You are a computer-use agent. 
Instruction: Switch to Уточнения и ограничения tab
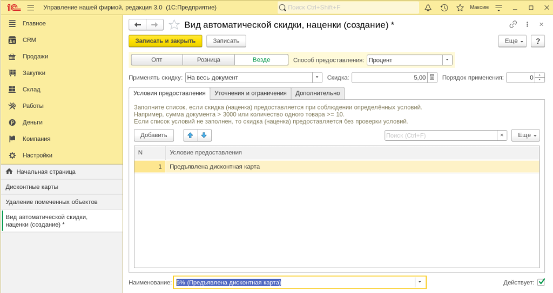pyautogui.click(x=251, y=93)
